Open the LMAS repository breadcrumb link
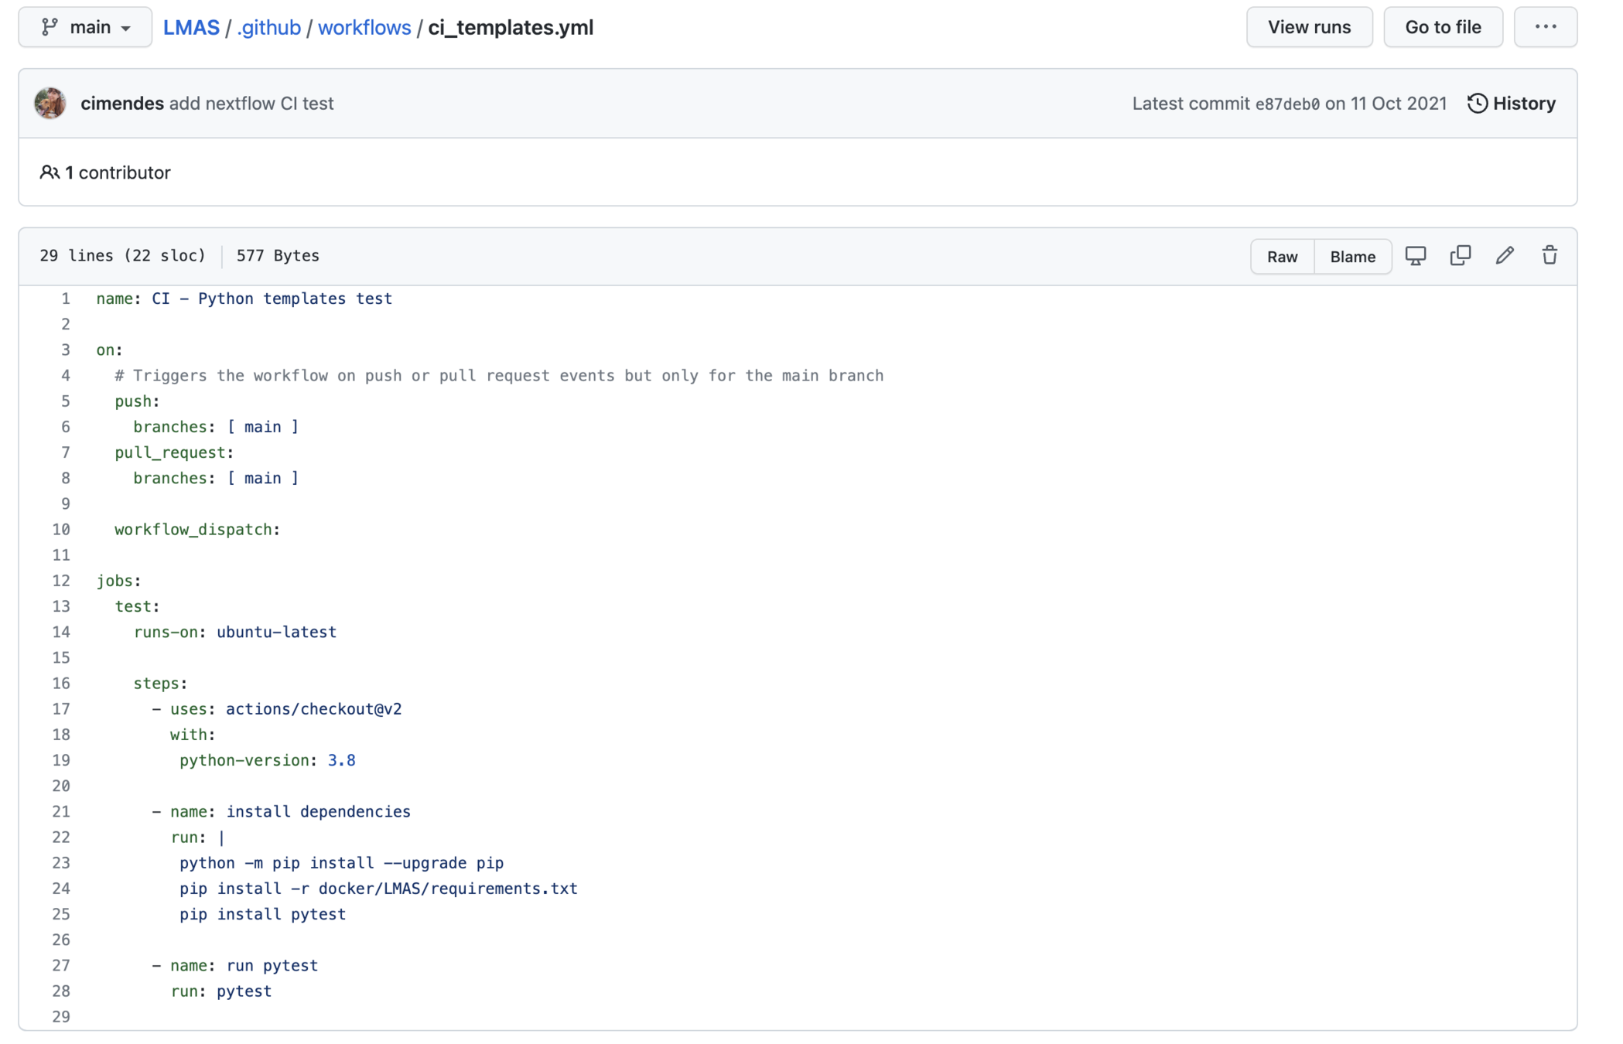 pos(191,28)
